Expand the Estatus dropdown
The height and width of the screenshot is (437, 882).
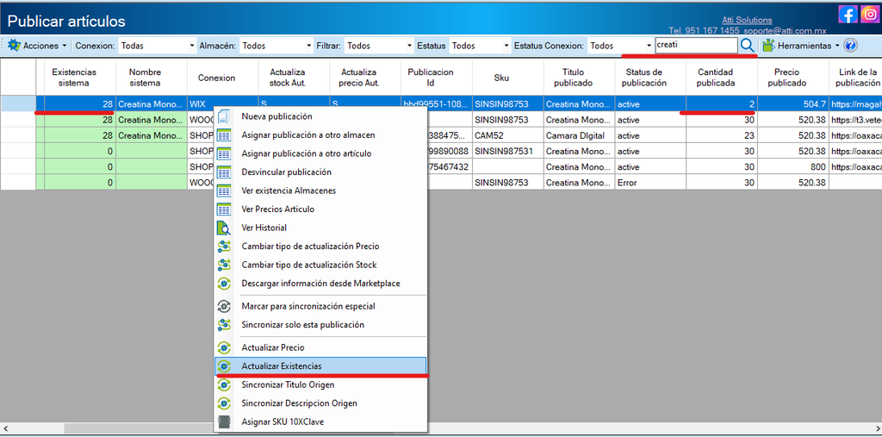point(506,46)
